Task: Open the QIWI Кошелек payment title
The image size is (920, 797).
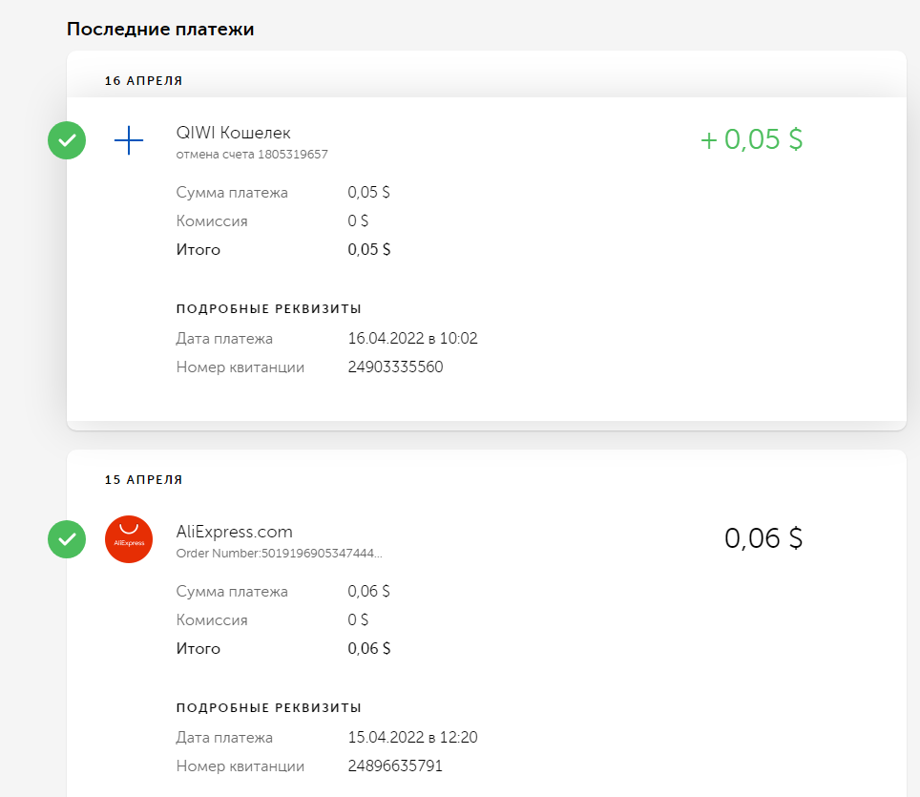Action: click(233, 133)
